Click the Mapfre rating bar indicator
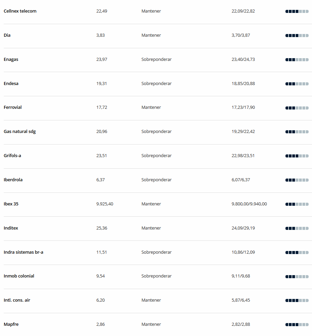 (297, 325)
